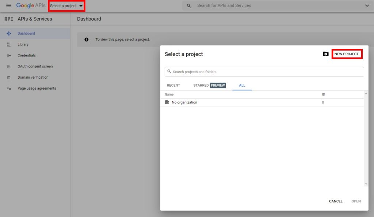Image resolution: width=374 pixels, height=217 pixels.
Task: Click CANCEL in the dialog
Action: pyautogui.click(x=336, y=201)
